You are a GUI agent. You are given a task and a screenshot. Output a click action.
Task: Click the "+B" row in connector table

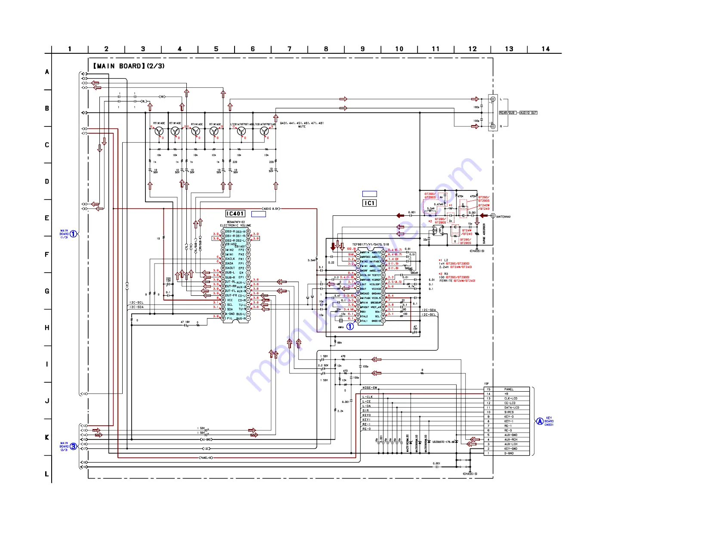(507, 394)
